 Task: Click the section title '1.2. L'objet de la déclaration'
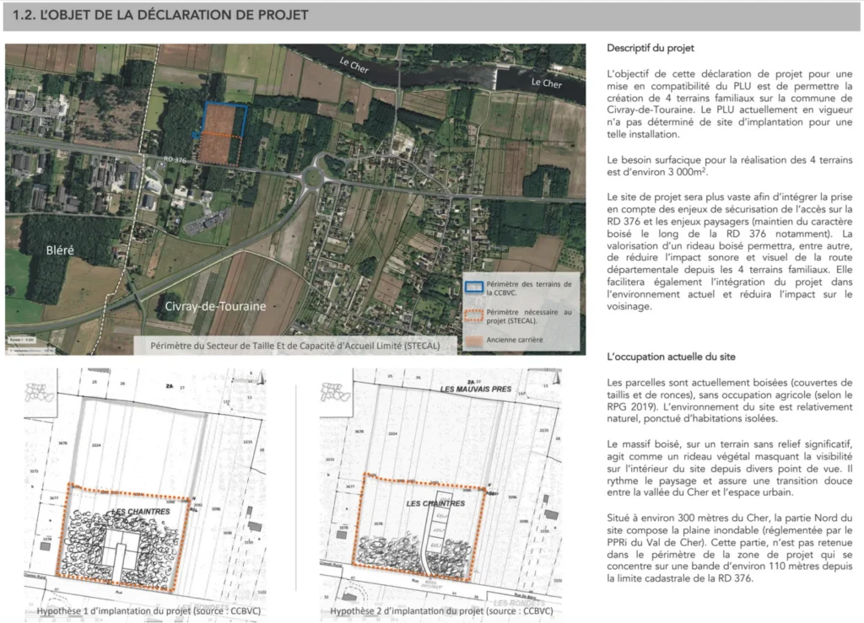tap(162, 15)
